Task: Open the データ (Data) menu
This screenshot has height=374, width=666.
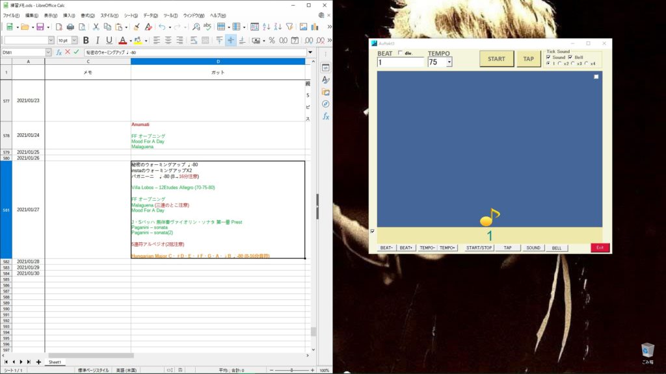Action: point(150,15)
